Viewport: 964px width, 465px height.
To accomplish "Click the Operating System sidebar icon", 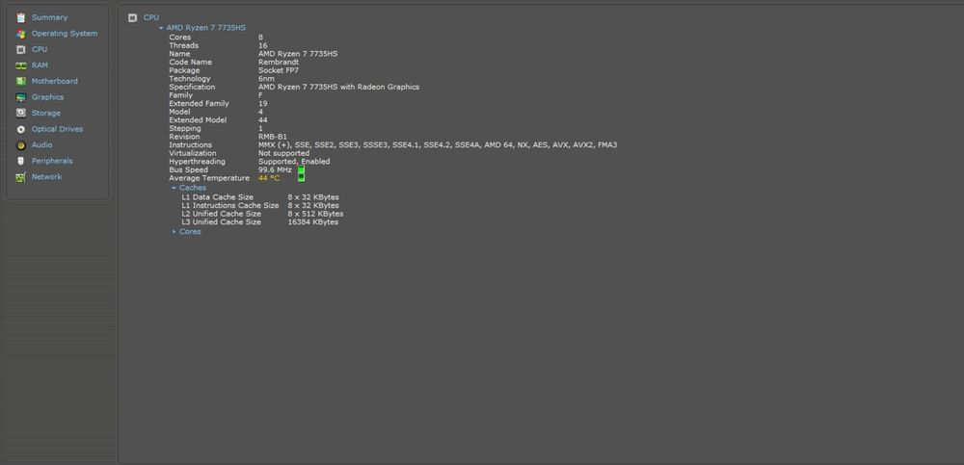I will pos(21,34).
